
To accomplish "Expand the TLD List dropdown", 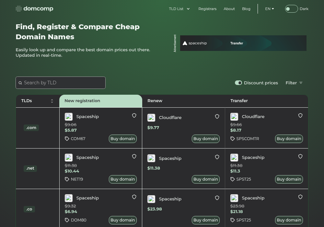I will (x=179, y=9).
